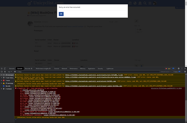Select the verbose gear icon filter
The height and width of the screenshot is (123, 187).
point(4,89)
